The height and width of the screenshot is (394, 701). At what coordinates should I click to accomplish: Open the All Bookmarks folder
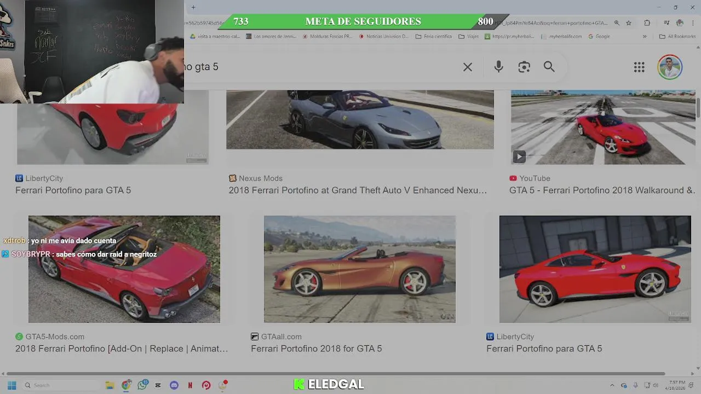[677, 37]
